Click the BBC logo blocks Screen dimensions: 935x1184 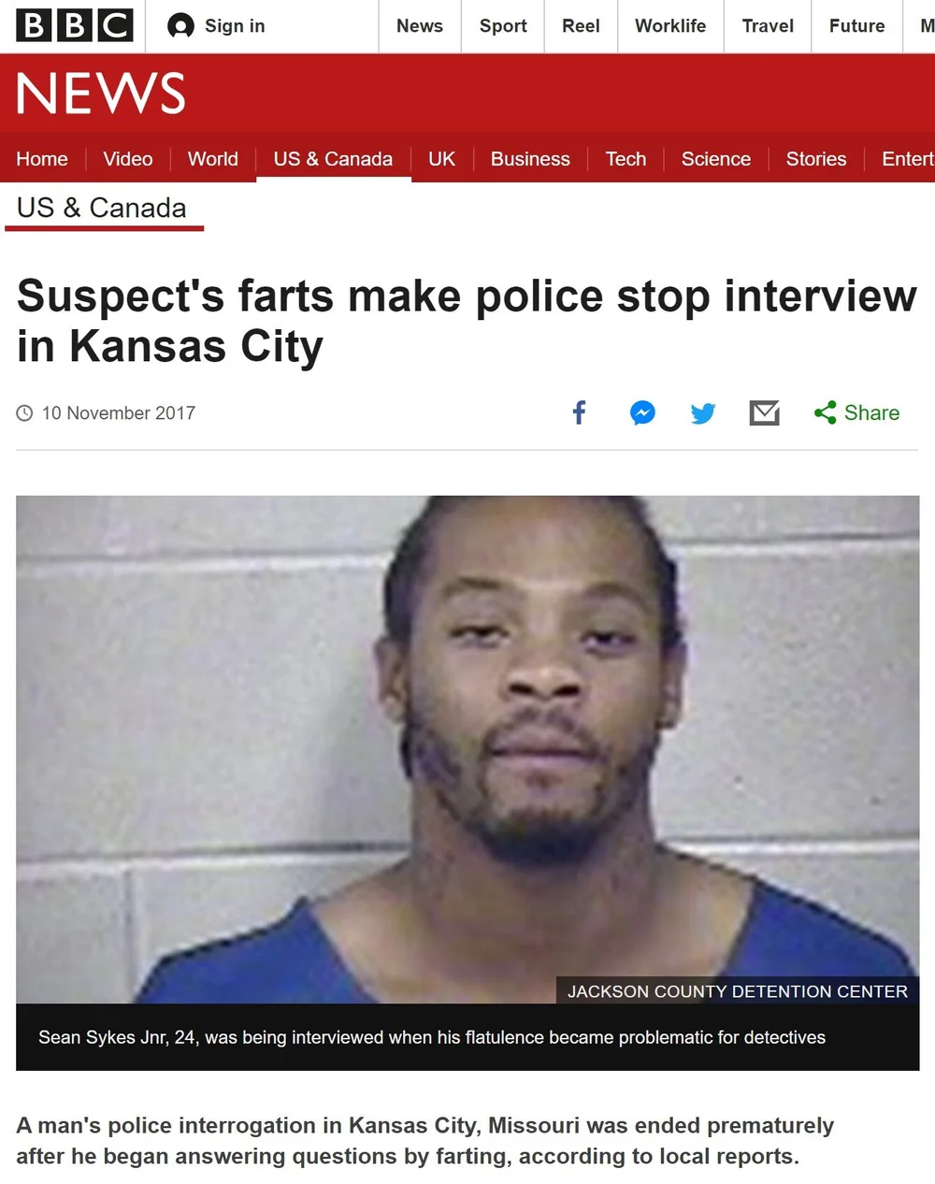(x=75, y=25)
